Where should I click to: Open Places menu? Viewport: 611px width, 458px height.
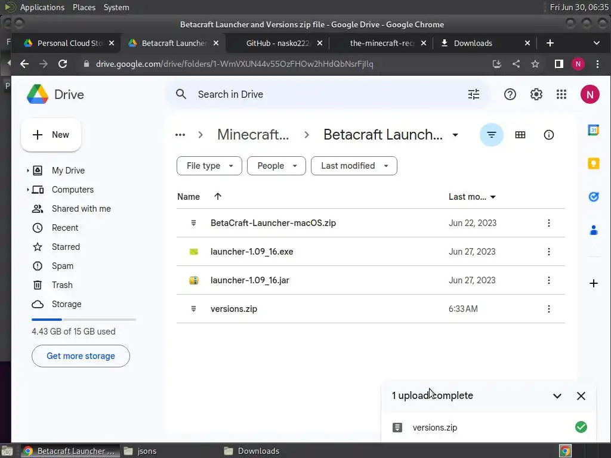tap(84, 7)
